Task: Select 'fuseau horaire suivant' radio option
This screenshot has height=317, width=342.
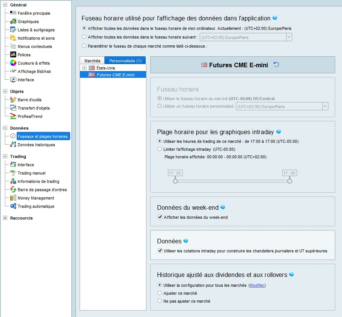Action: point(84,37)
